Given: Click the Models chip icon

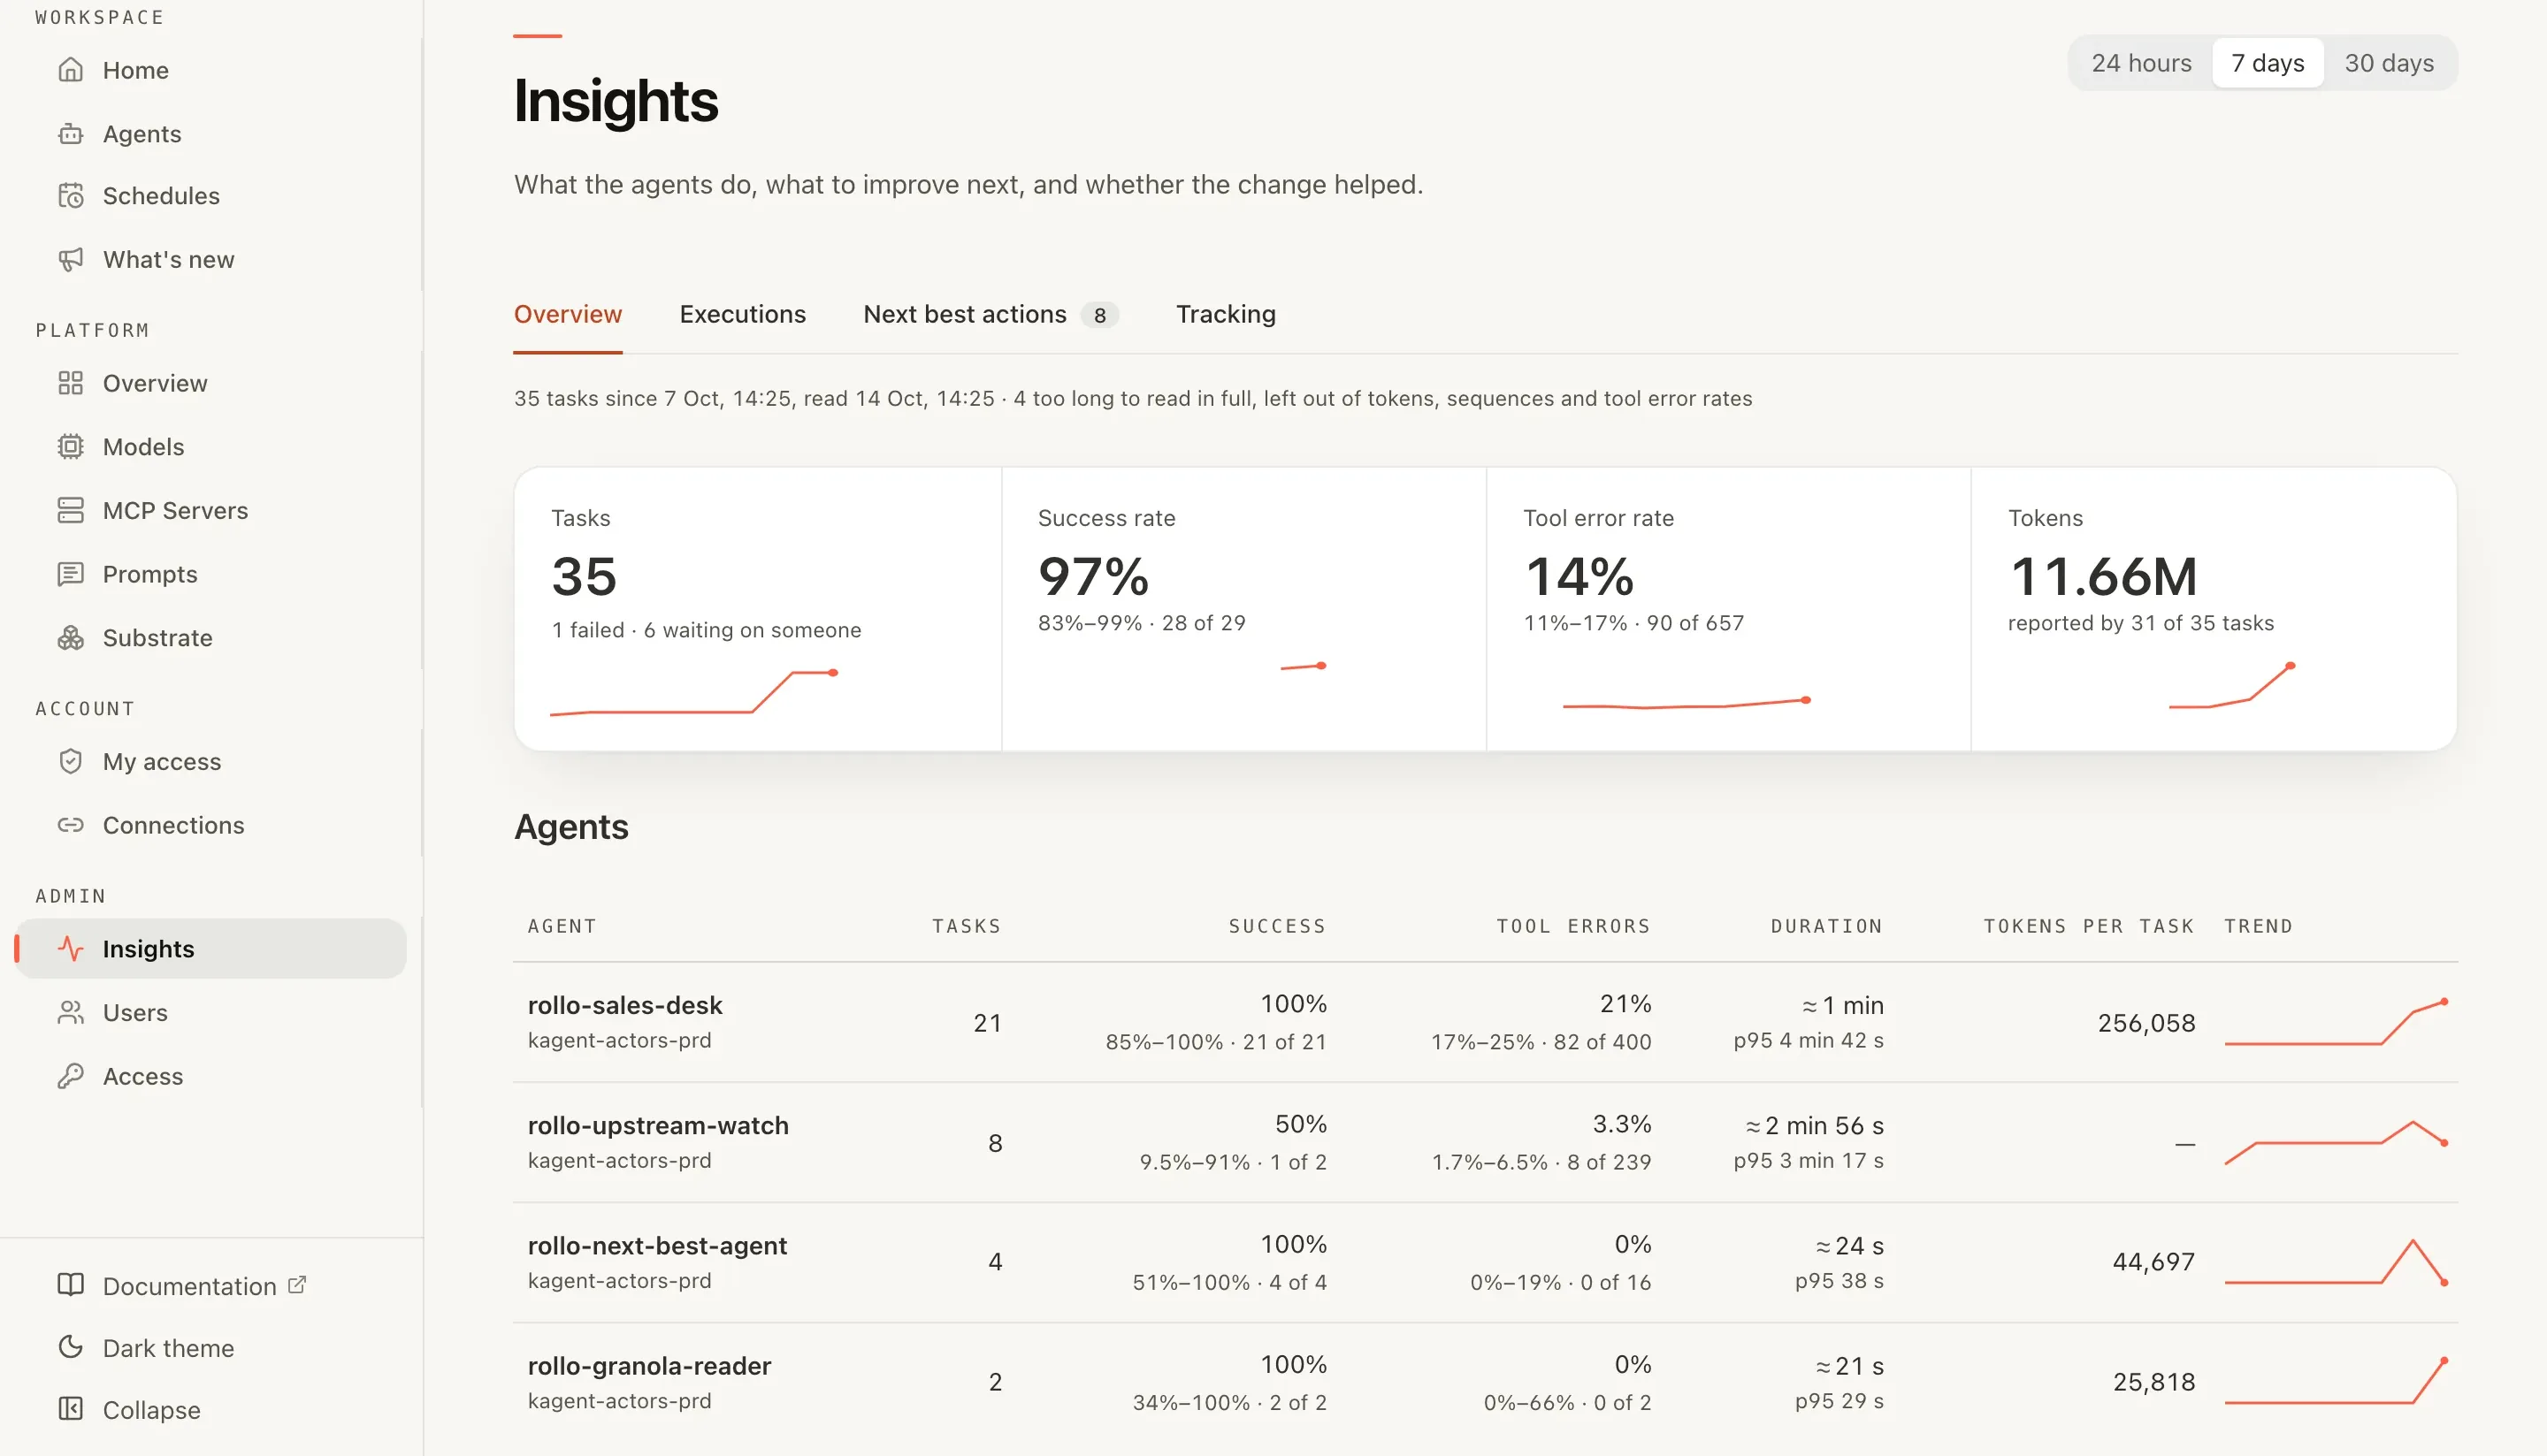Looking at the screenshot, I should [70, 447].
